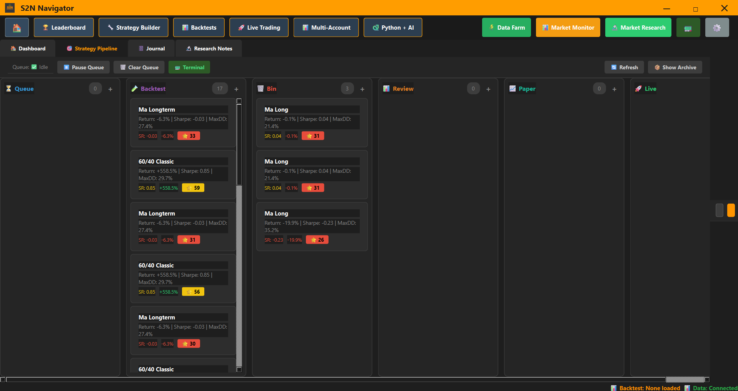738x391 pixels.
Task: Click the Market Monitor button
Action: pyautogui.click(x=568, y=28)
